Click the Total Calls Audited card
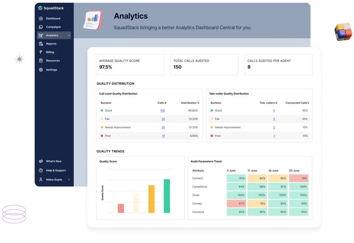 pos(204,64)
